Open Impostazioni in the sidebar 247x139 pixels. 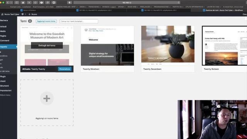6,90
